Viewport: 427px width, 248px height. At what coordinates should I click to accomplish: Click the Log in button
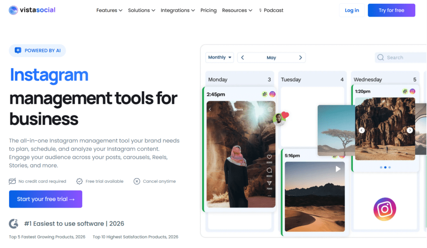pyautogui.click(x=352, y=10)
